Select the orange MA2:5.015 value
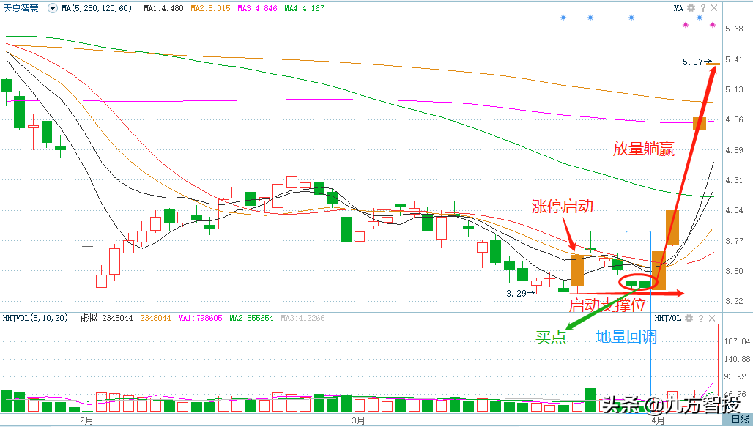Viewport: 753px width, 427px height. pos(210,8)
